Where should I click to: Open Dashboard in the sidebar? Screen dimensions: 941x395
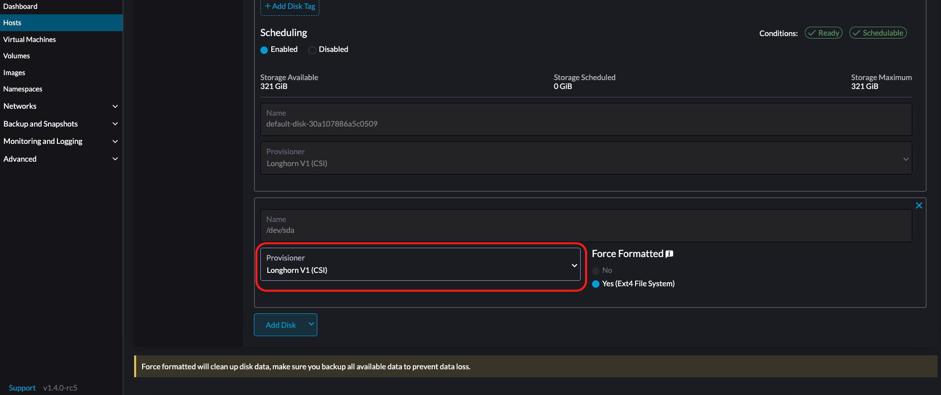click(20, 6)
